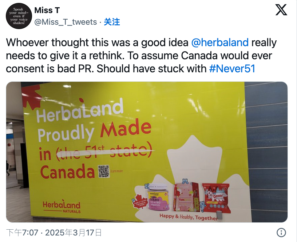This screenshot has width=297, height=242.
Task: Open Miss T's profile avatar
Action: pos(19,16)
